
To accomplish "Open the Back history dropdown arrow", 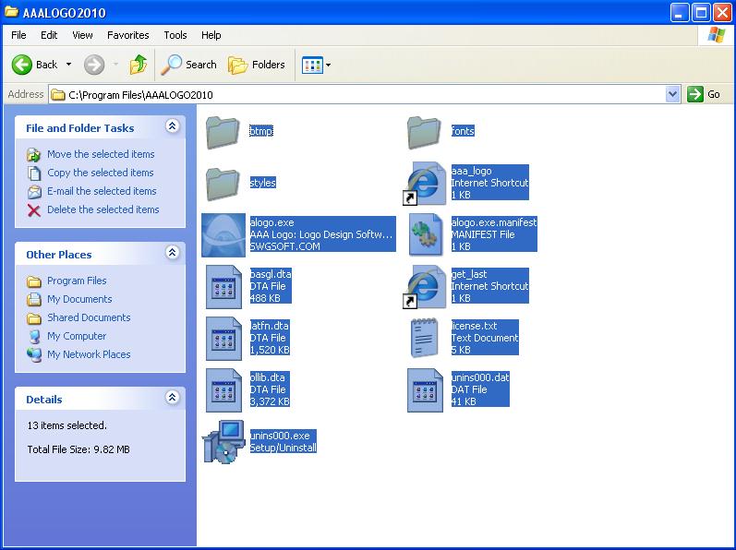I will (x=68, y=65).
